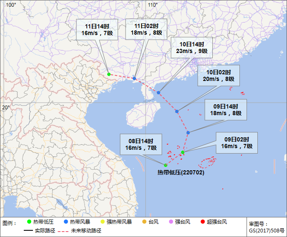This screenshot has height=237, width=287.
Task: Click the 100° longitude label
Action: coord(11,5)
